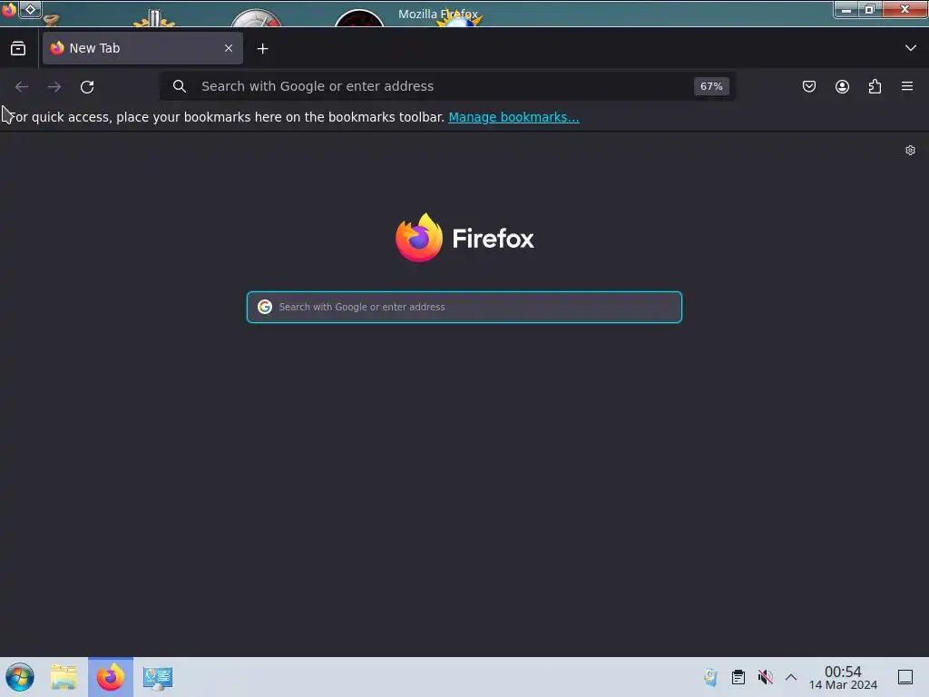
Task: Toggle the muted volume tray icon
Action: (765, 677)
